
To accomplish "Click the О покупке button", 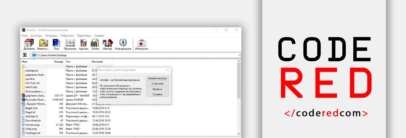I will 158,84.
